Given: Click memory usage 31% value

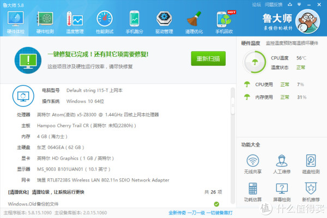Looking at the screenshot, I should (301, 97).
